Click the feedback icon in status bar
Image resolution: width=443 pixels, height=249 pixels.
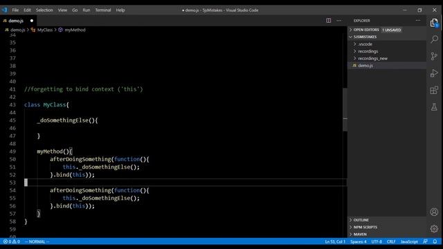pyautogui.click(x=425, y=241)
